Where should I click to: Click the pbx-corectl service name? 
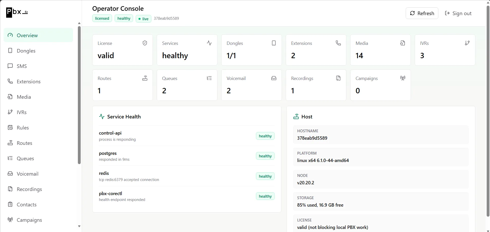(x=110, y=194)
